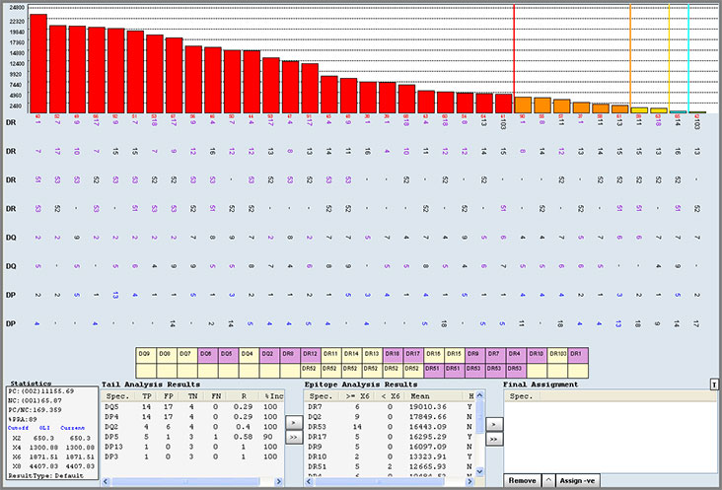This screenshot has width=722, height=490.
Task: Select the orange cutoff line on chart
Action: click(630, 59)
